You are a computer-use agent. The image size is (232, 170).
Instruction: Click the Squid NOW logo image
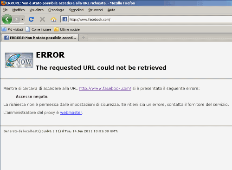(19, 60)
